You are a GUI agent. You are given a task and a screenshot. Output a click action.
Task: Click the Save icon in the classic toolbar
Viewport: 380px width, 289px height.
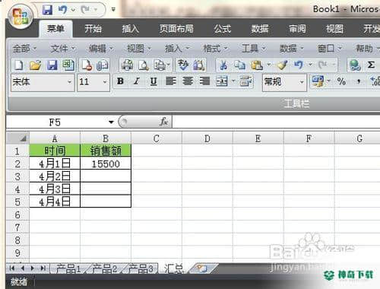pos(52,65)
